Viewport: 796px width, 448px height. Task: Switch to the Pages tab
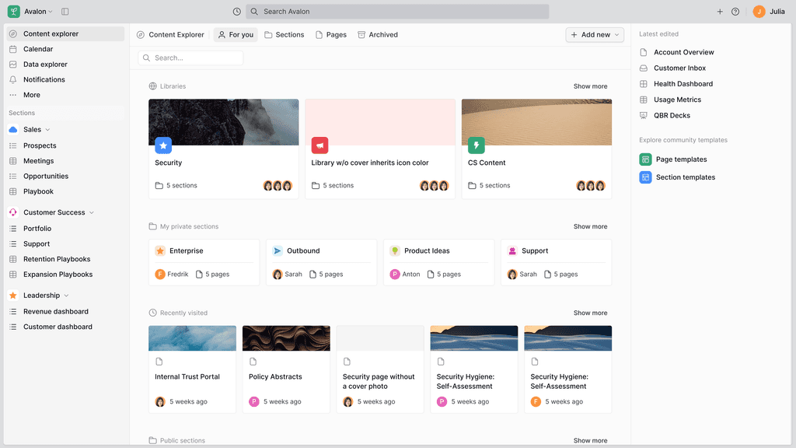[x=331, y=34]
